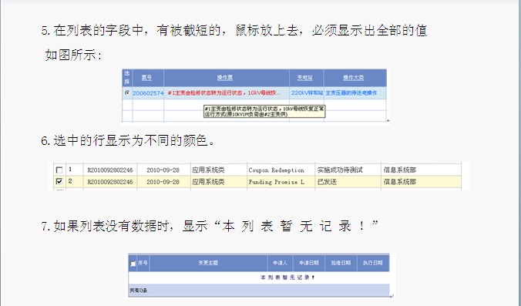Open ticket number 200602574

coord(148,93)
